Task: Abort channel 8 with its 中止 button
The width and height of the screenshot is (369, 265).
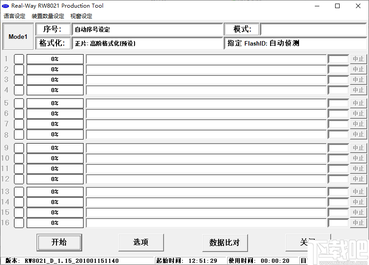Action: 358,134
